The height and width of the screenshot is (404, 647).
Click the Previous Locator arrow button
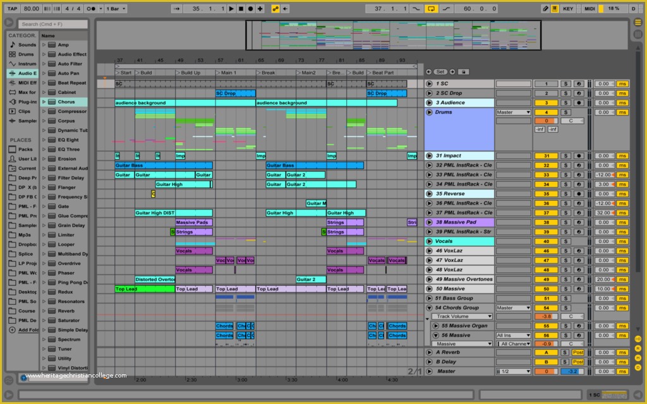point(429,72)
